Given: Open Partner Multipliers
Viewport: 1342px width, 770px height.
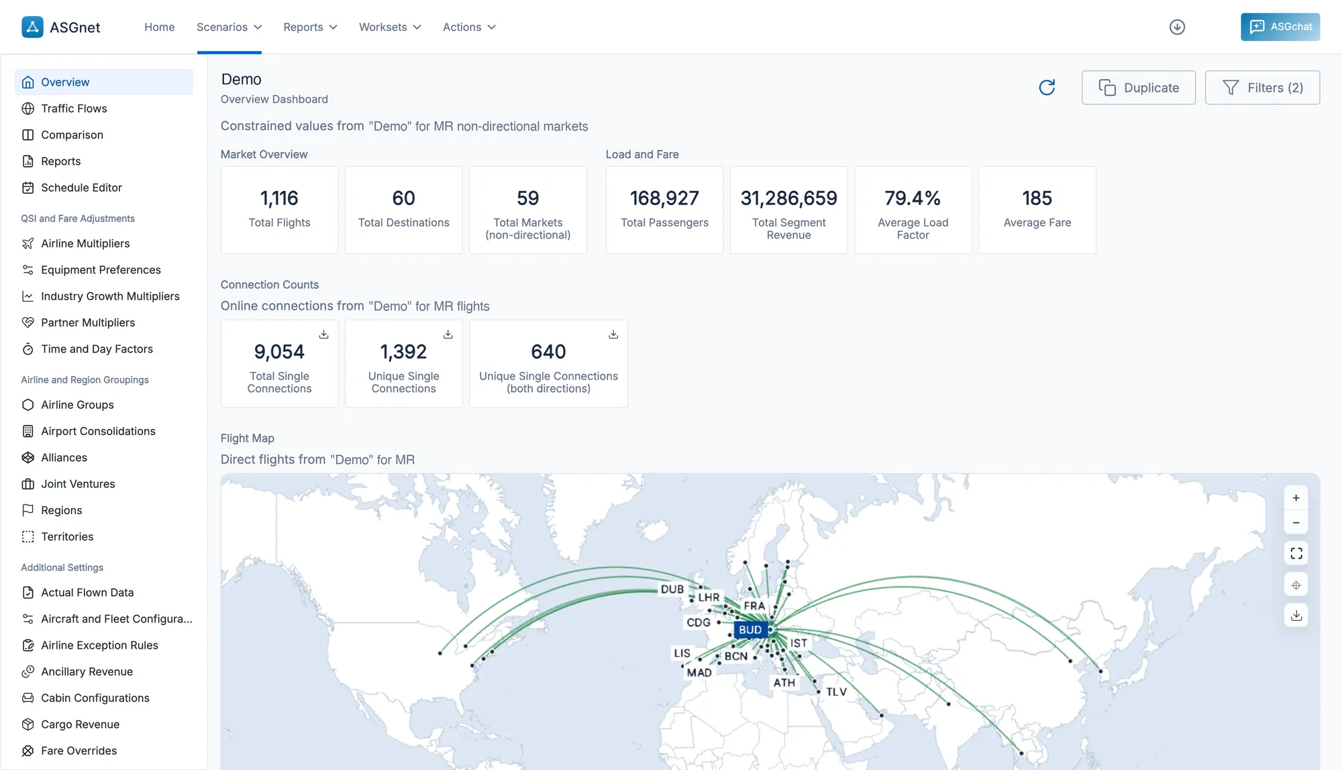Looking at the screenshot, I should [104, 322].
